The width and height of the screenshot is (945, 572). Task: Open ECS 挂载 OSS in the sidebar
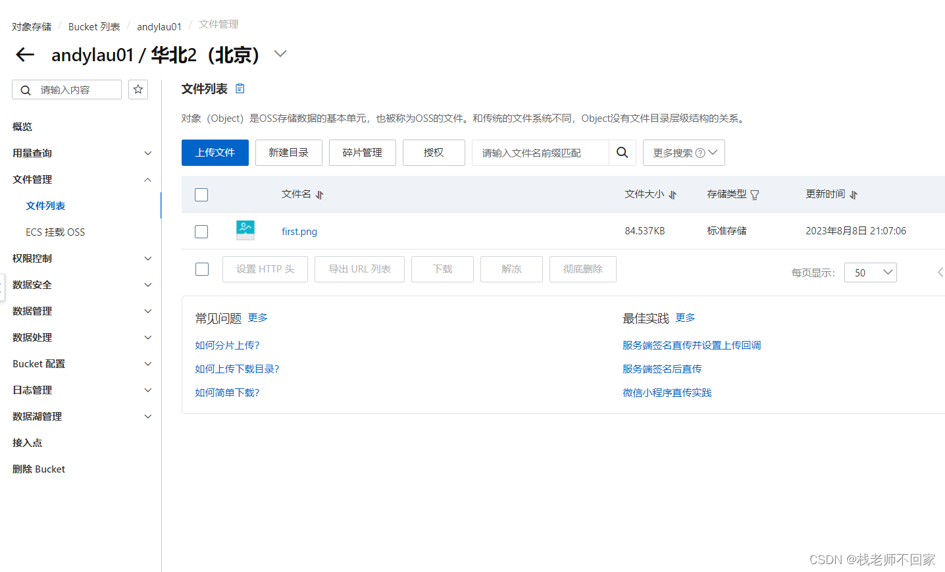[x=55, y=232]
